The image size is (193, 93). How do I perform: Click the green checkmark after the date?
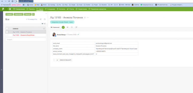[78, 35]
